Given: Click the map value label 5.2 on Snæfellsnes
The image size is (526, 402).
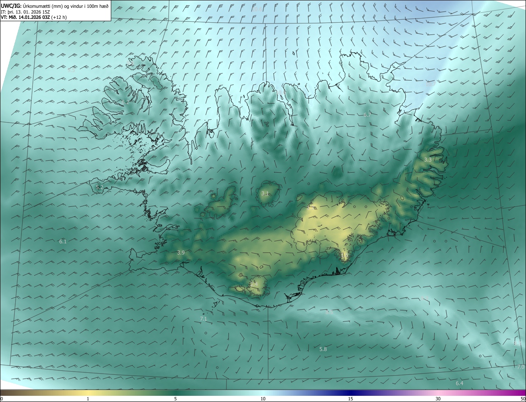Looking at the screenshot, I should [x=99, y=187].
